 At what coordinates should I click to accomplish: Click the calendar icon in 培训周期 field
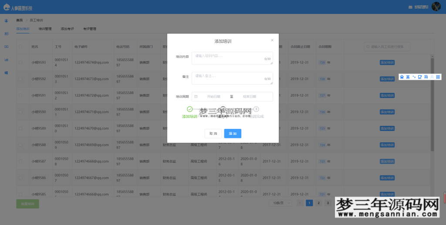pyautogui.click(x=196, y=97)
